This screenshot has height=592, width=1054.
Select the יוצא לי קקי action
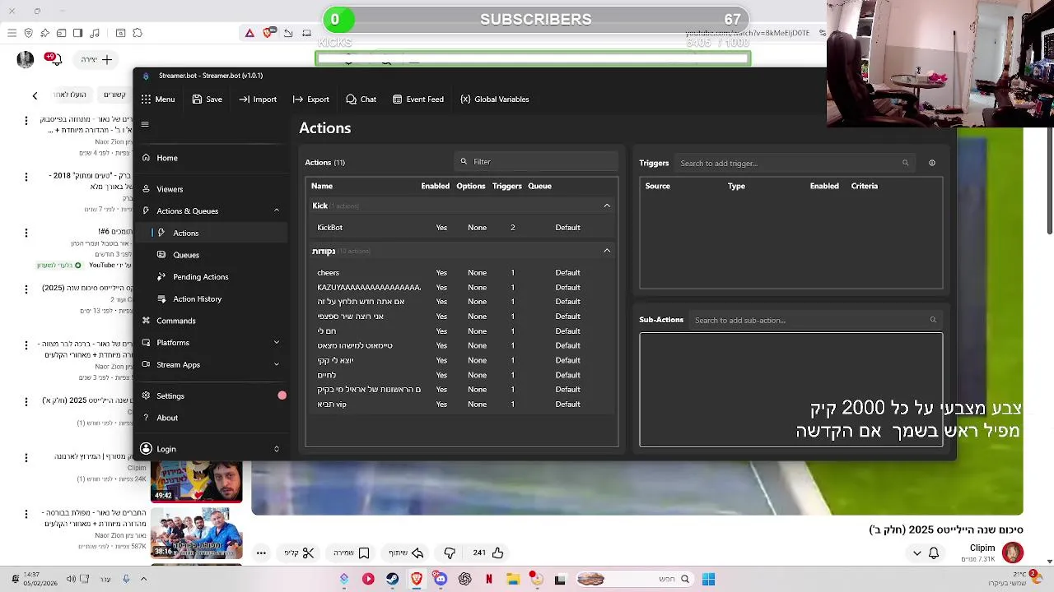[x=461, y=360]
